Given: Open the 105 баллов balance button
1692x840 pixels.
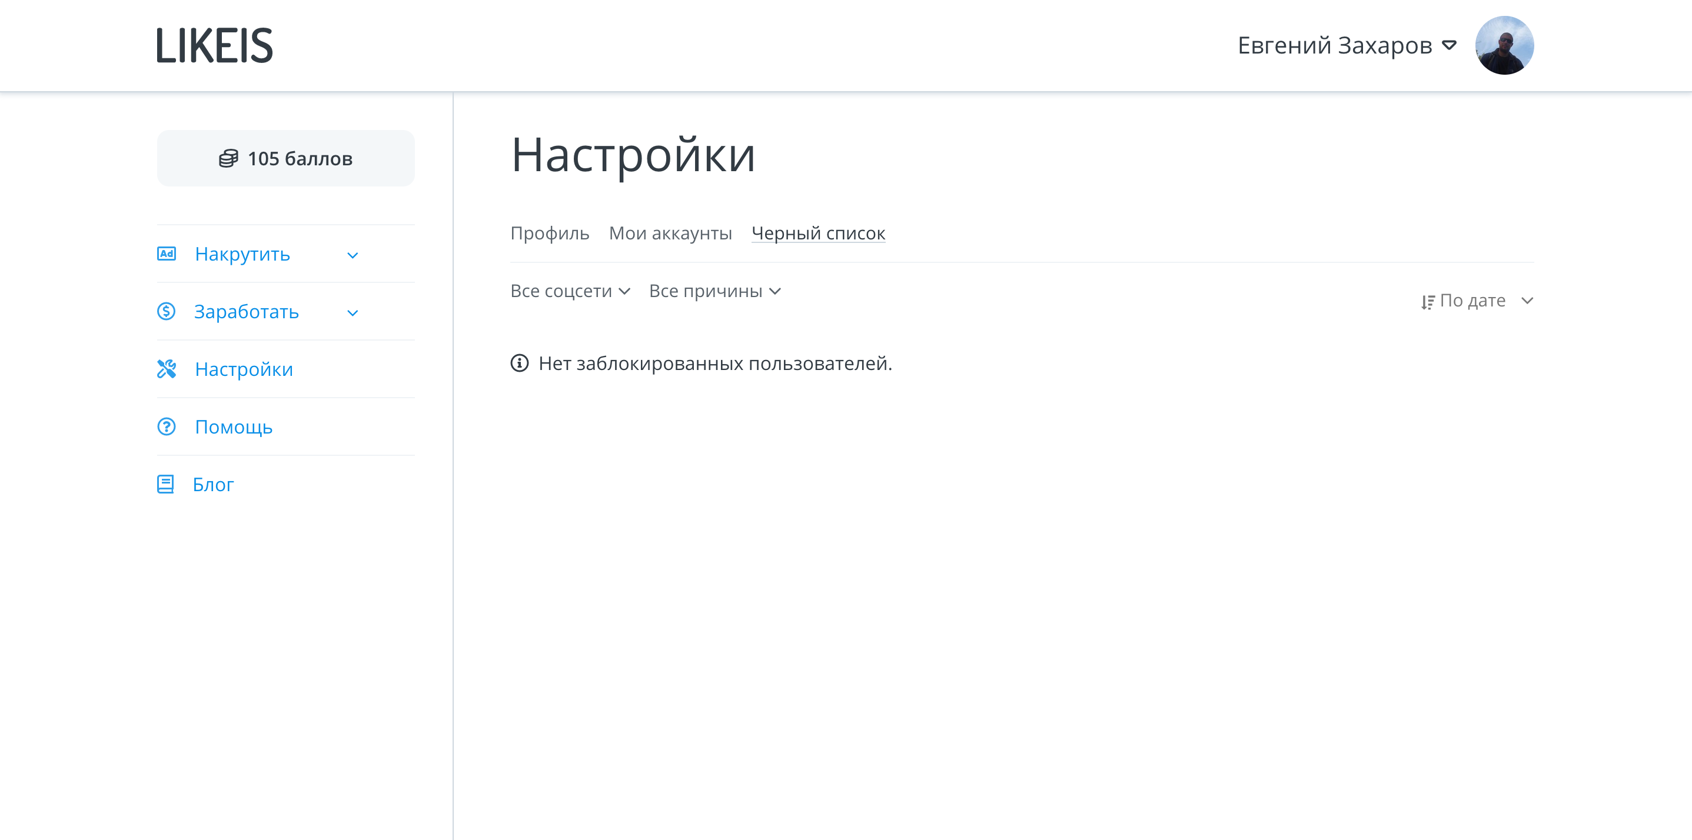Looking at the screenshot, I should point(285,158).
